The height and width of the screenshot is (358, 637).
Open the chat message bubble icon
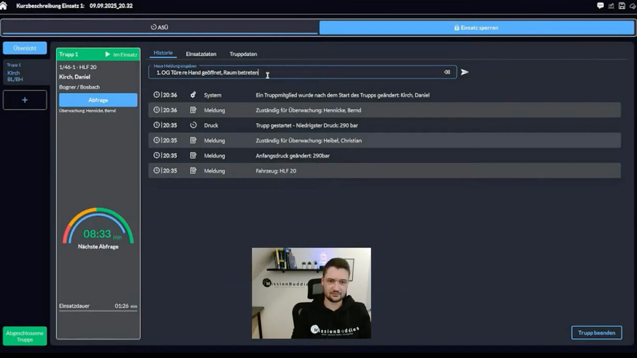[600, 6]
